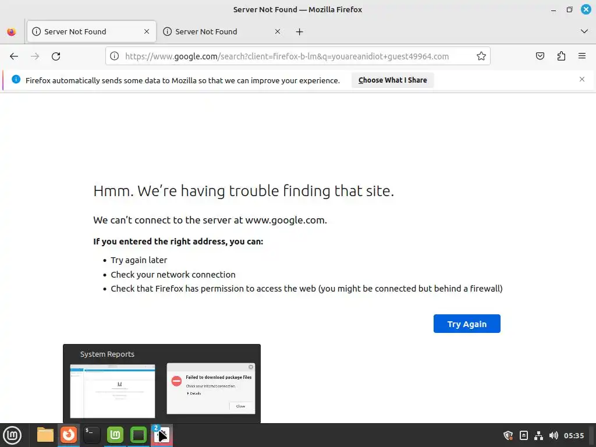Switch to the second Server Not Found tab
This screenshot has width=596, height=447.
222,31
